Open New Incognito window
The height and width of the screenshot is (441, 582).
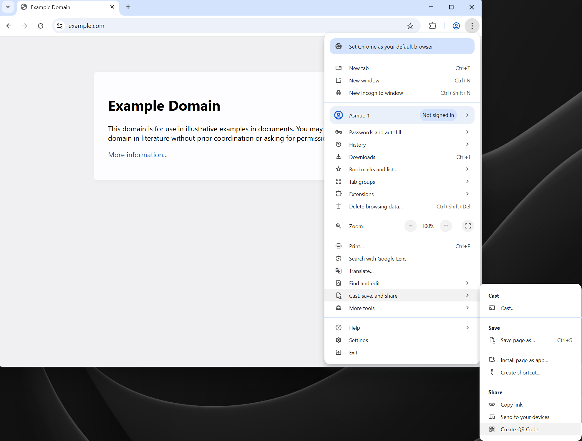point(376,93)
